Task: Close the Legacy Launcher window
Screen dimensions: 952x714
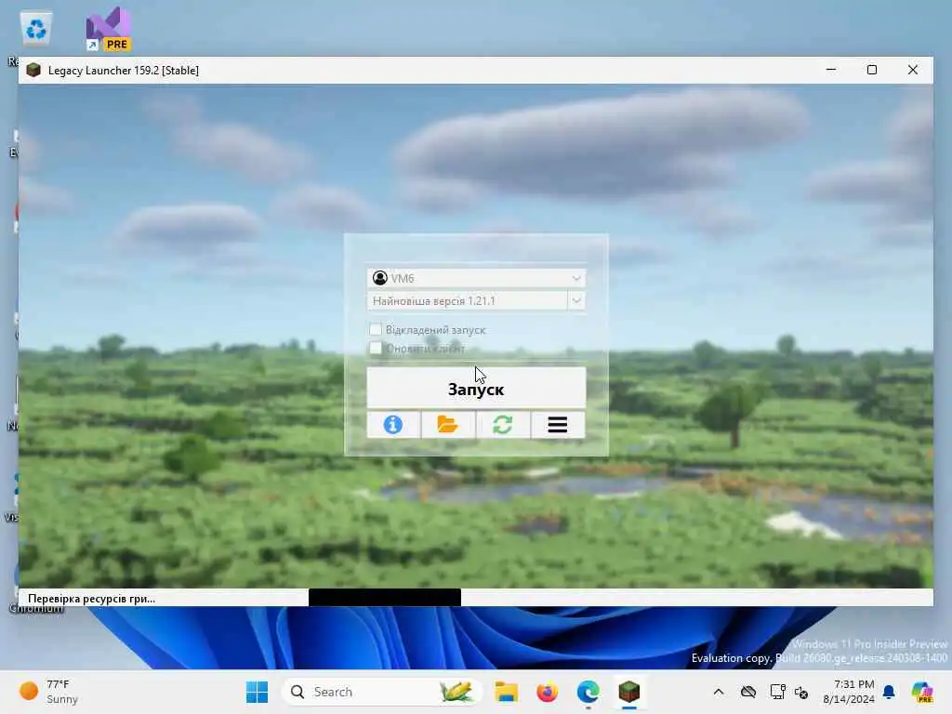Action: (913, 70)
